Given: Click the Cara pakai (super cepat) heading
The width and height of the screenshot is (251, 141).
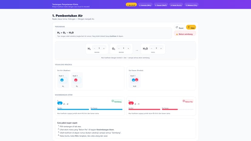Looking at the screenshot, I should coord(67,123).
